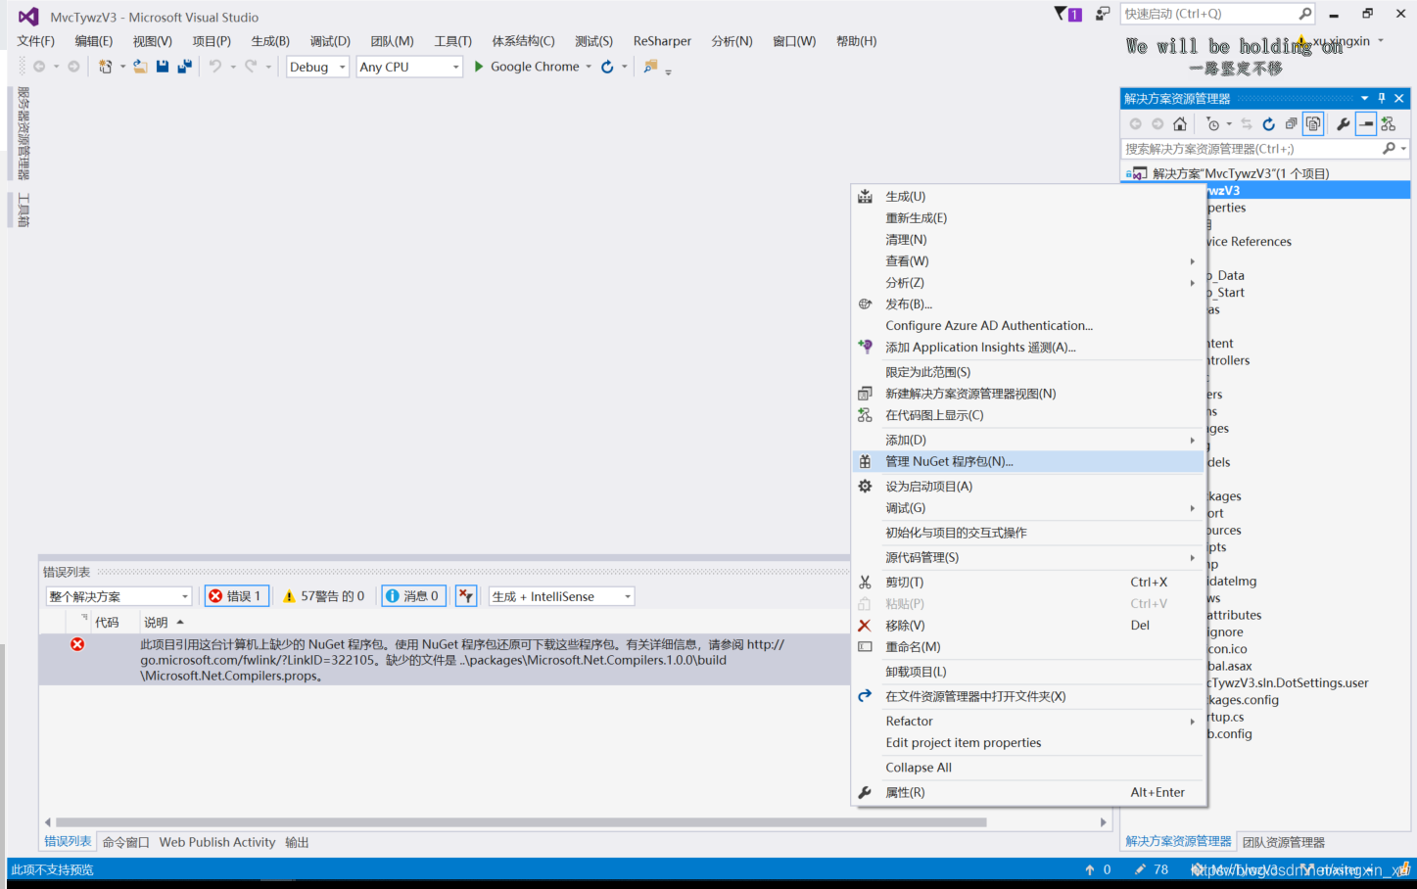The height and width of the screenshot is (889, 1417).
Task: Click the Home icon in Solution Explorer
Action: coord(1180,123)
